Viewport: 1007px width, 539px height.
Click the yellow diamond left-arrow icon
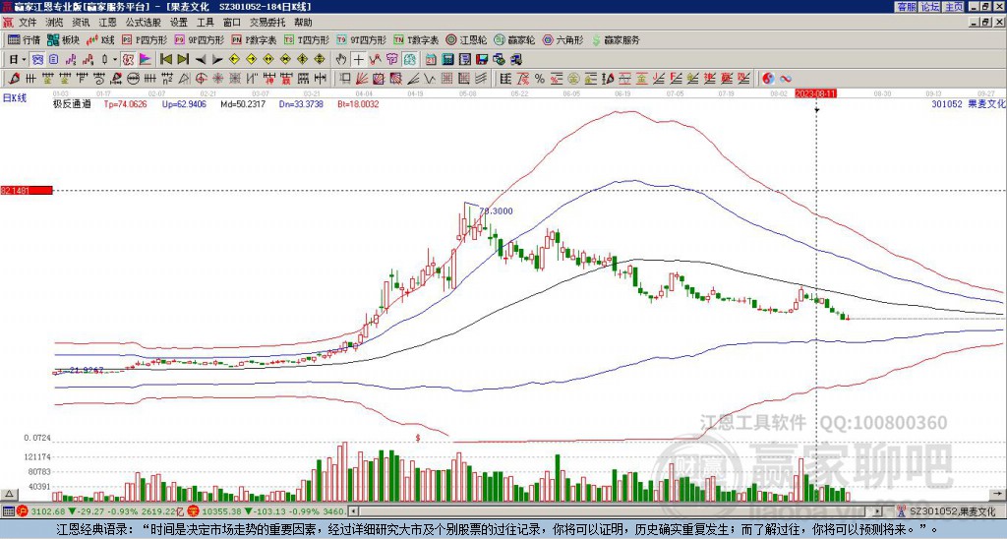pos(234,59)
